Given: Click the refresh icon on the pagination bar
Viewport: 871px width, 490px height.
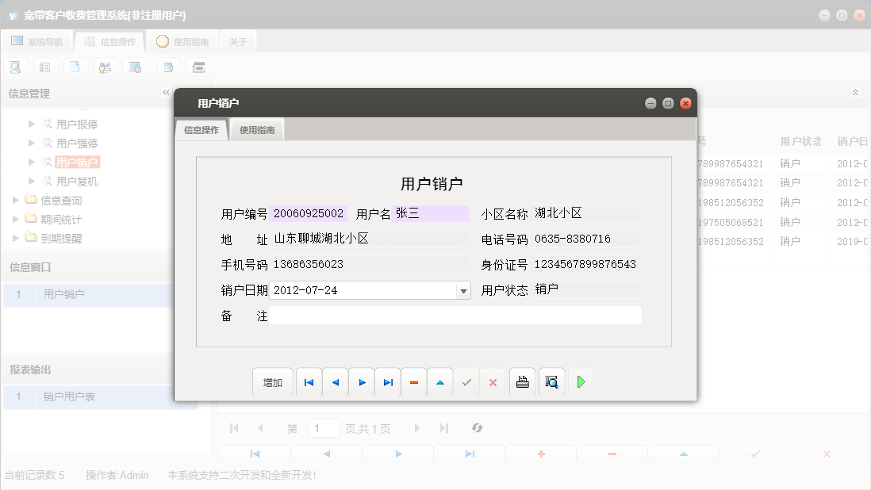Looking at the screenshot, I should point(477,428).
